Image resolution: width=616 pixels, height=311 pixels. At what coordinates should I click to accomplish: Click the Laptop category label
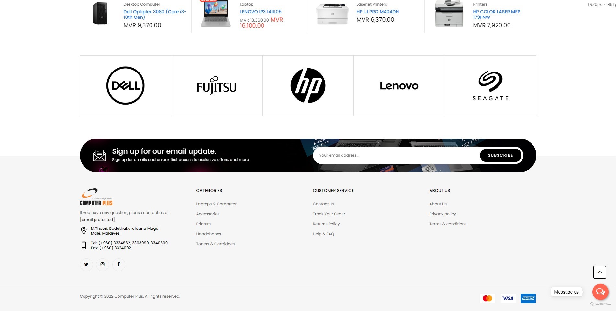tap(247, 4)
